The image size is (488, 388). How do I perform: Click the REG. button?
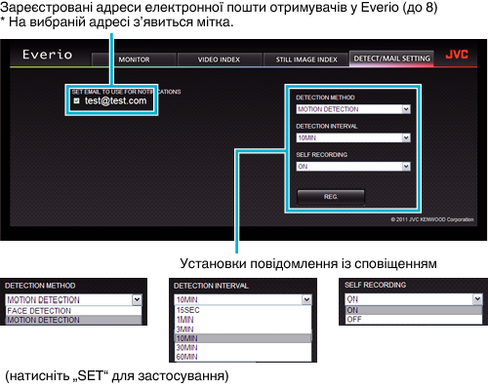331,197
